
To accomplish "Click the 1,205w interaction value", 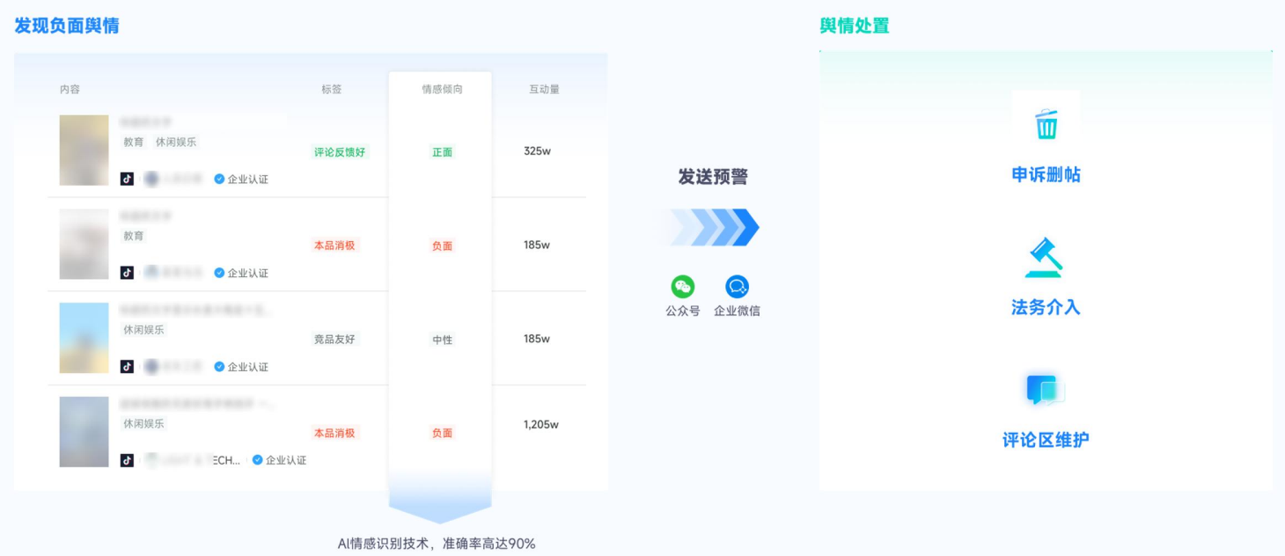I will (x=541, y=424).
